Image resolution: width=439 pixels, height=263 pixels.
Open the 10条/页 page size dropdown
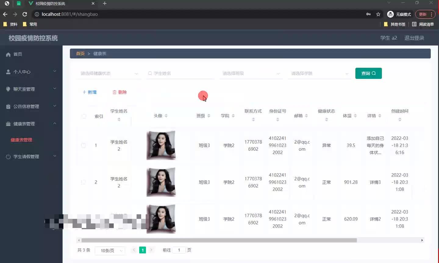point(110,251)
